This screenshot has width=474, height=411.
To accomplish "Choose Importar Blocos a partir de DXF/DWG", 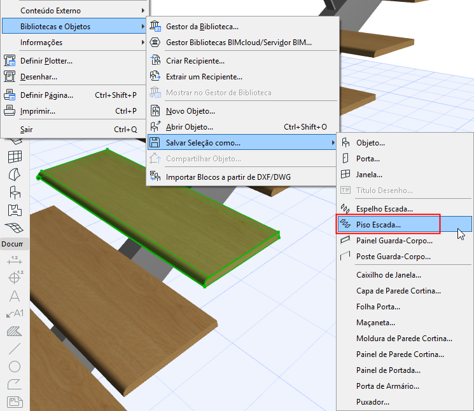I will 242,177.
